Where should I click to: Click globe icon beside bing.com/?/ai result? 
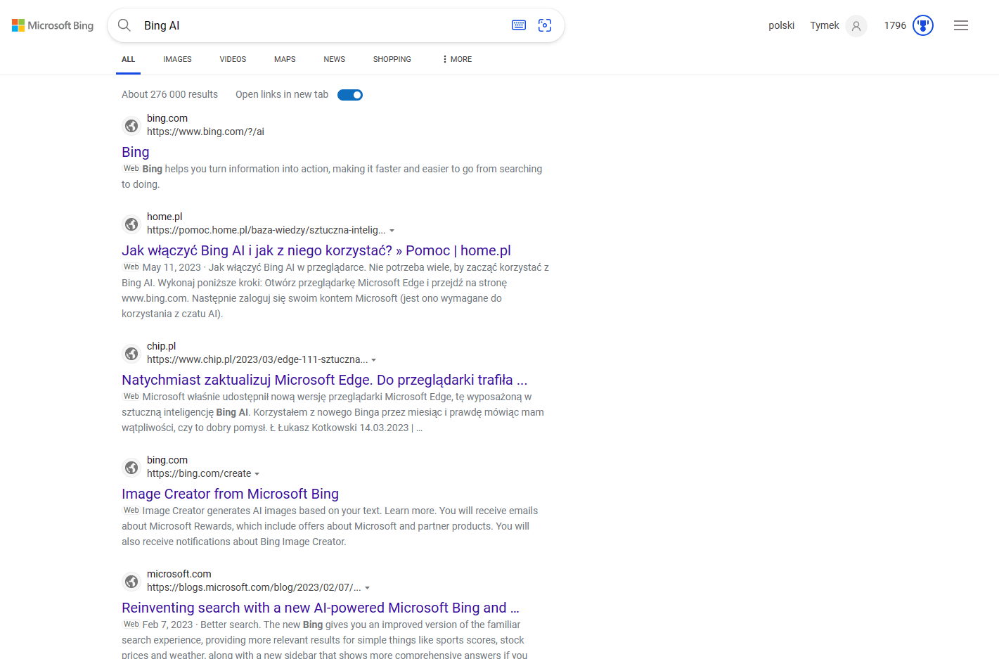[131, 126]
